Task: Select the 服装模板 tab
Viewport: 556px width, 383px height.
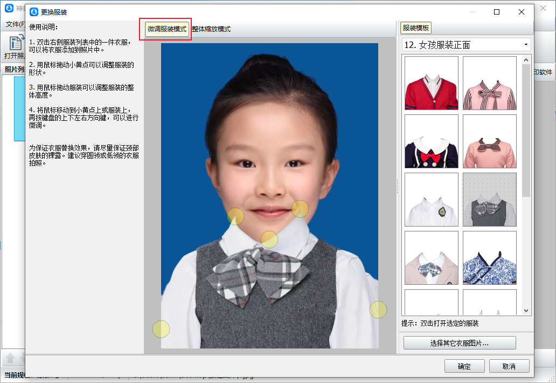Action: 415,29
